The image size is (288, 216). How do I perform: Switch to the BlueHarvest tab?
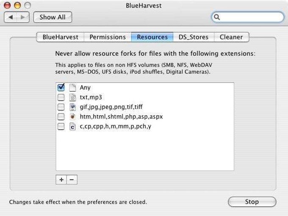(61, 37)
